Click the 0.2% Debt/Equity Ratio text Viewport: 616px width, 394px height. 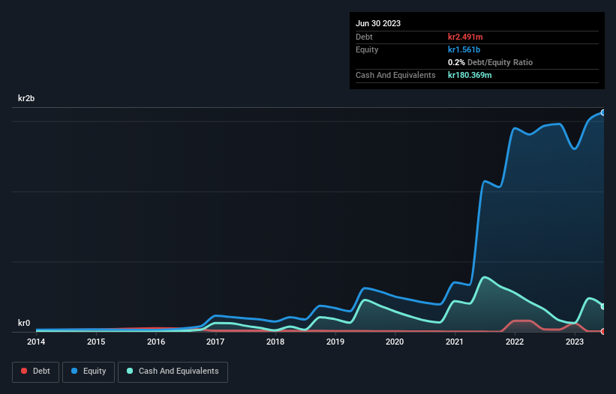coord(490,62)
